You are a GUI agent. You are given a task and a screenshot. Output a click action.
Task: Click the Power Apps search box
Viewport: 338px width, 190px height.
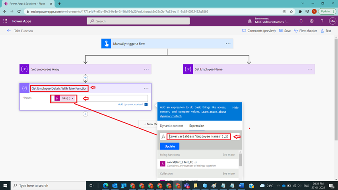coord(138,21)
